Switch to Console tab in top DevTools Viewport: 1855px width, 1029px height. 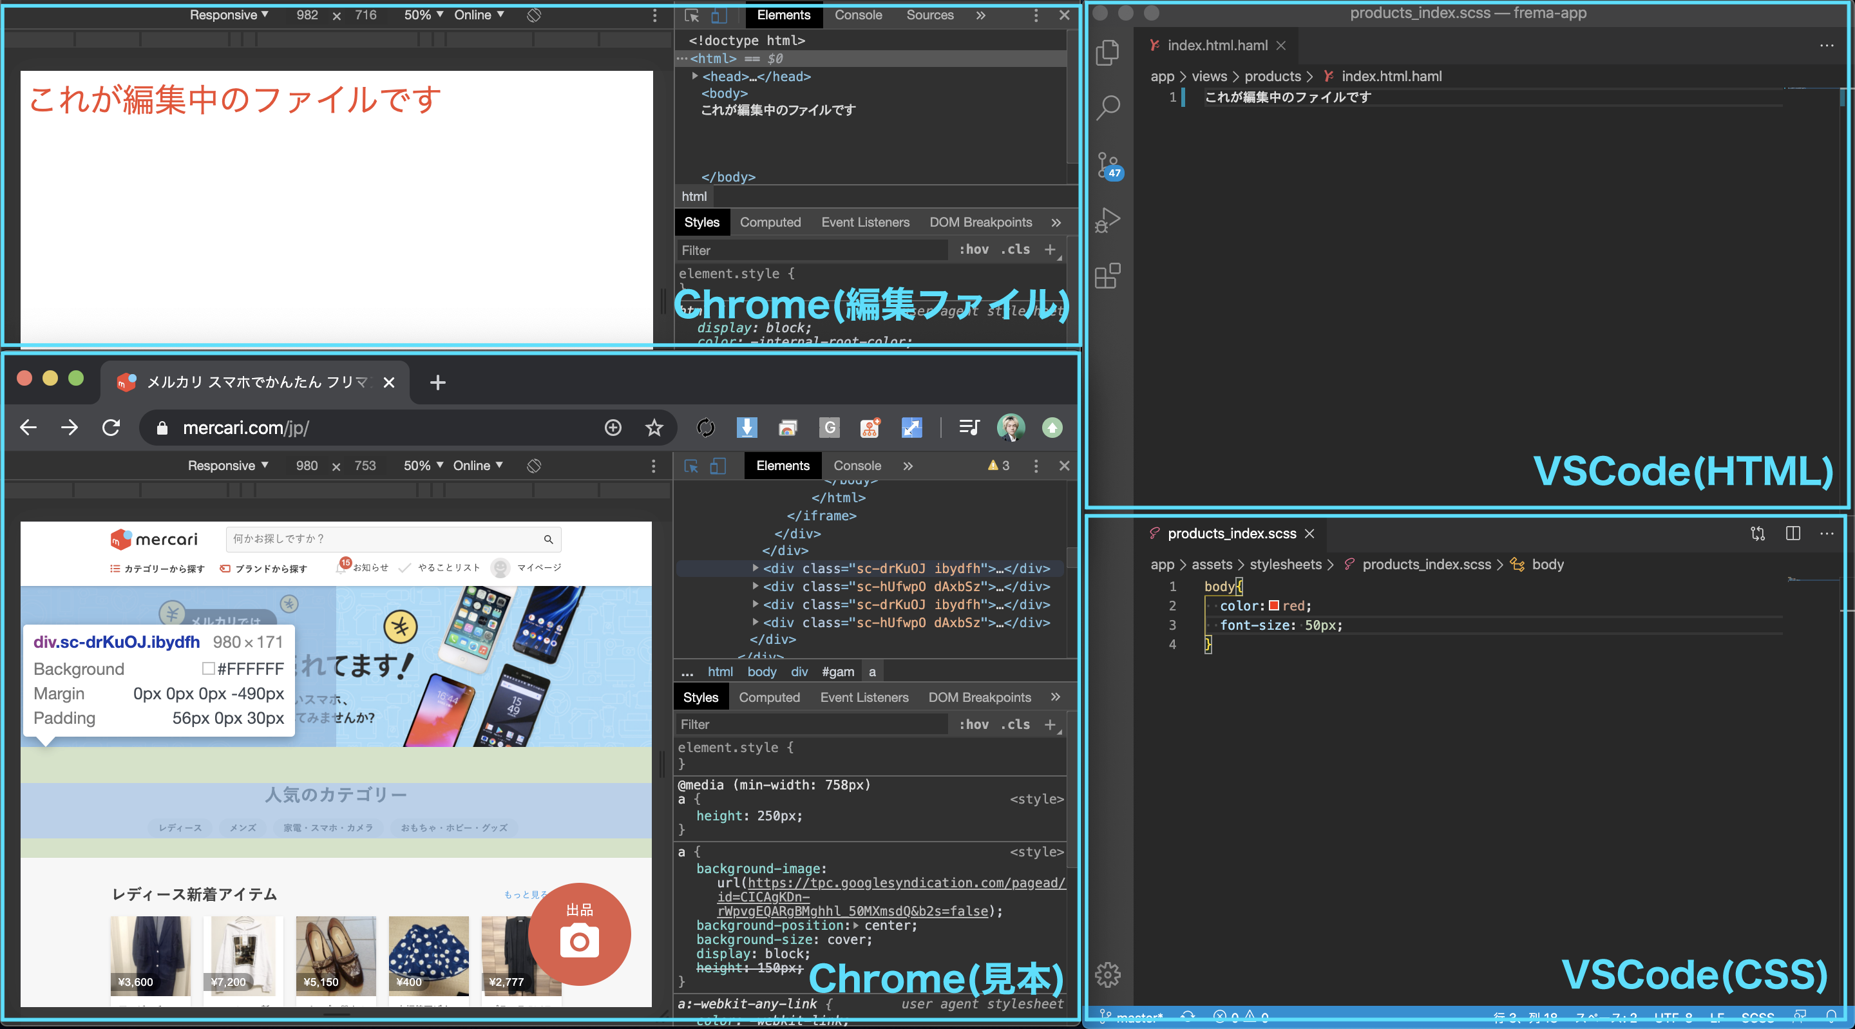pos(858,15)
